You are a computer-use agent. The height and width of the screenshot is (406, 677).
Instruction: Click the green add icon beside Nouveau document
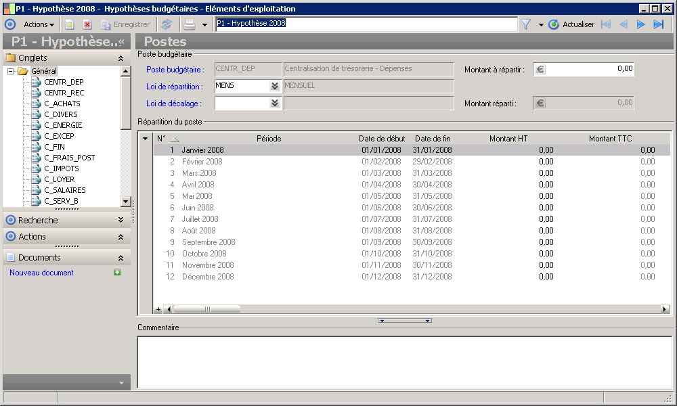[117, 273]
